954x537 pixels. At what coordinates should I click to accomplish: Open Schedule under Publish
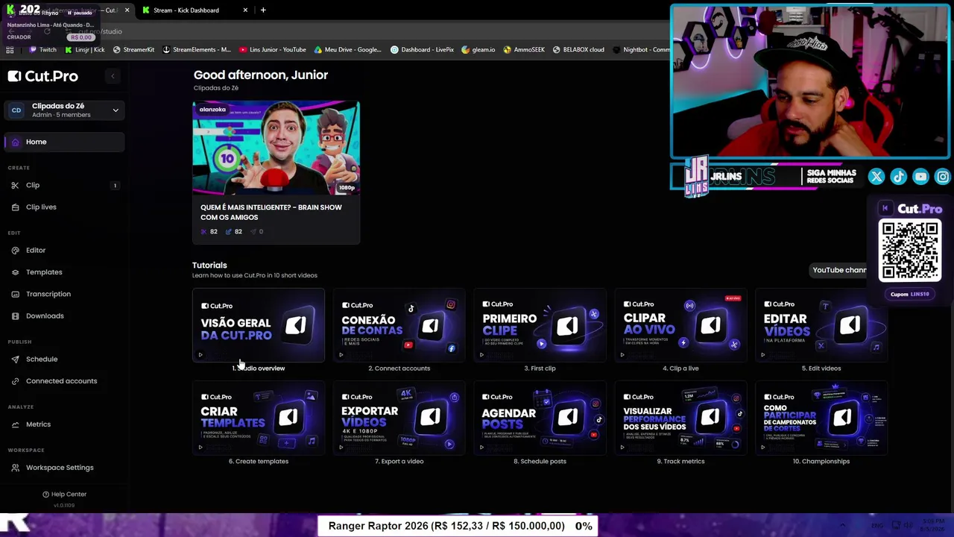coord(65,359)
